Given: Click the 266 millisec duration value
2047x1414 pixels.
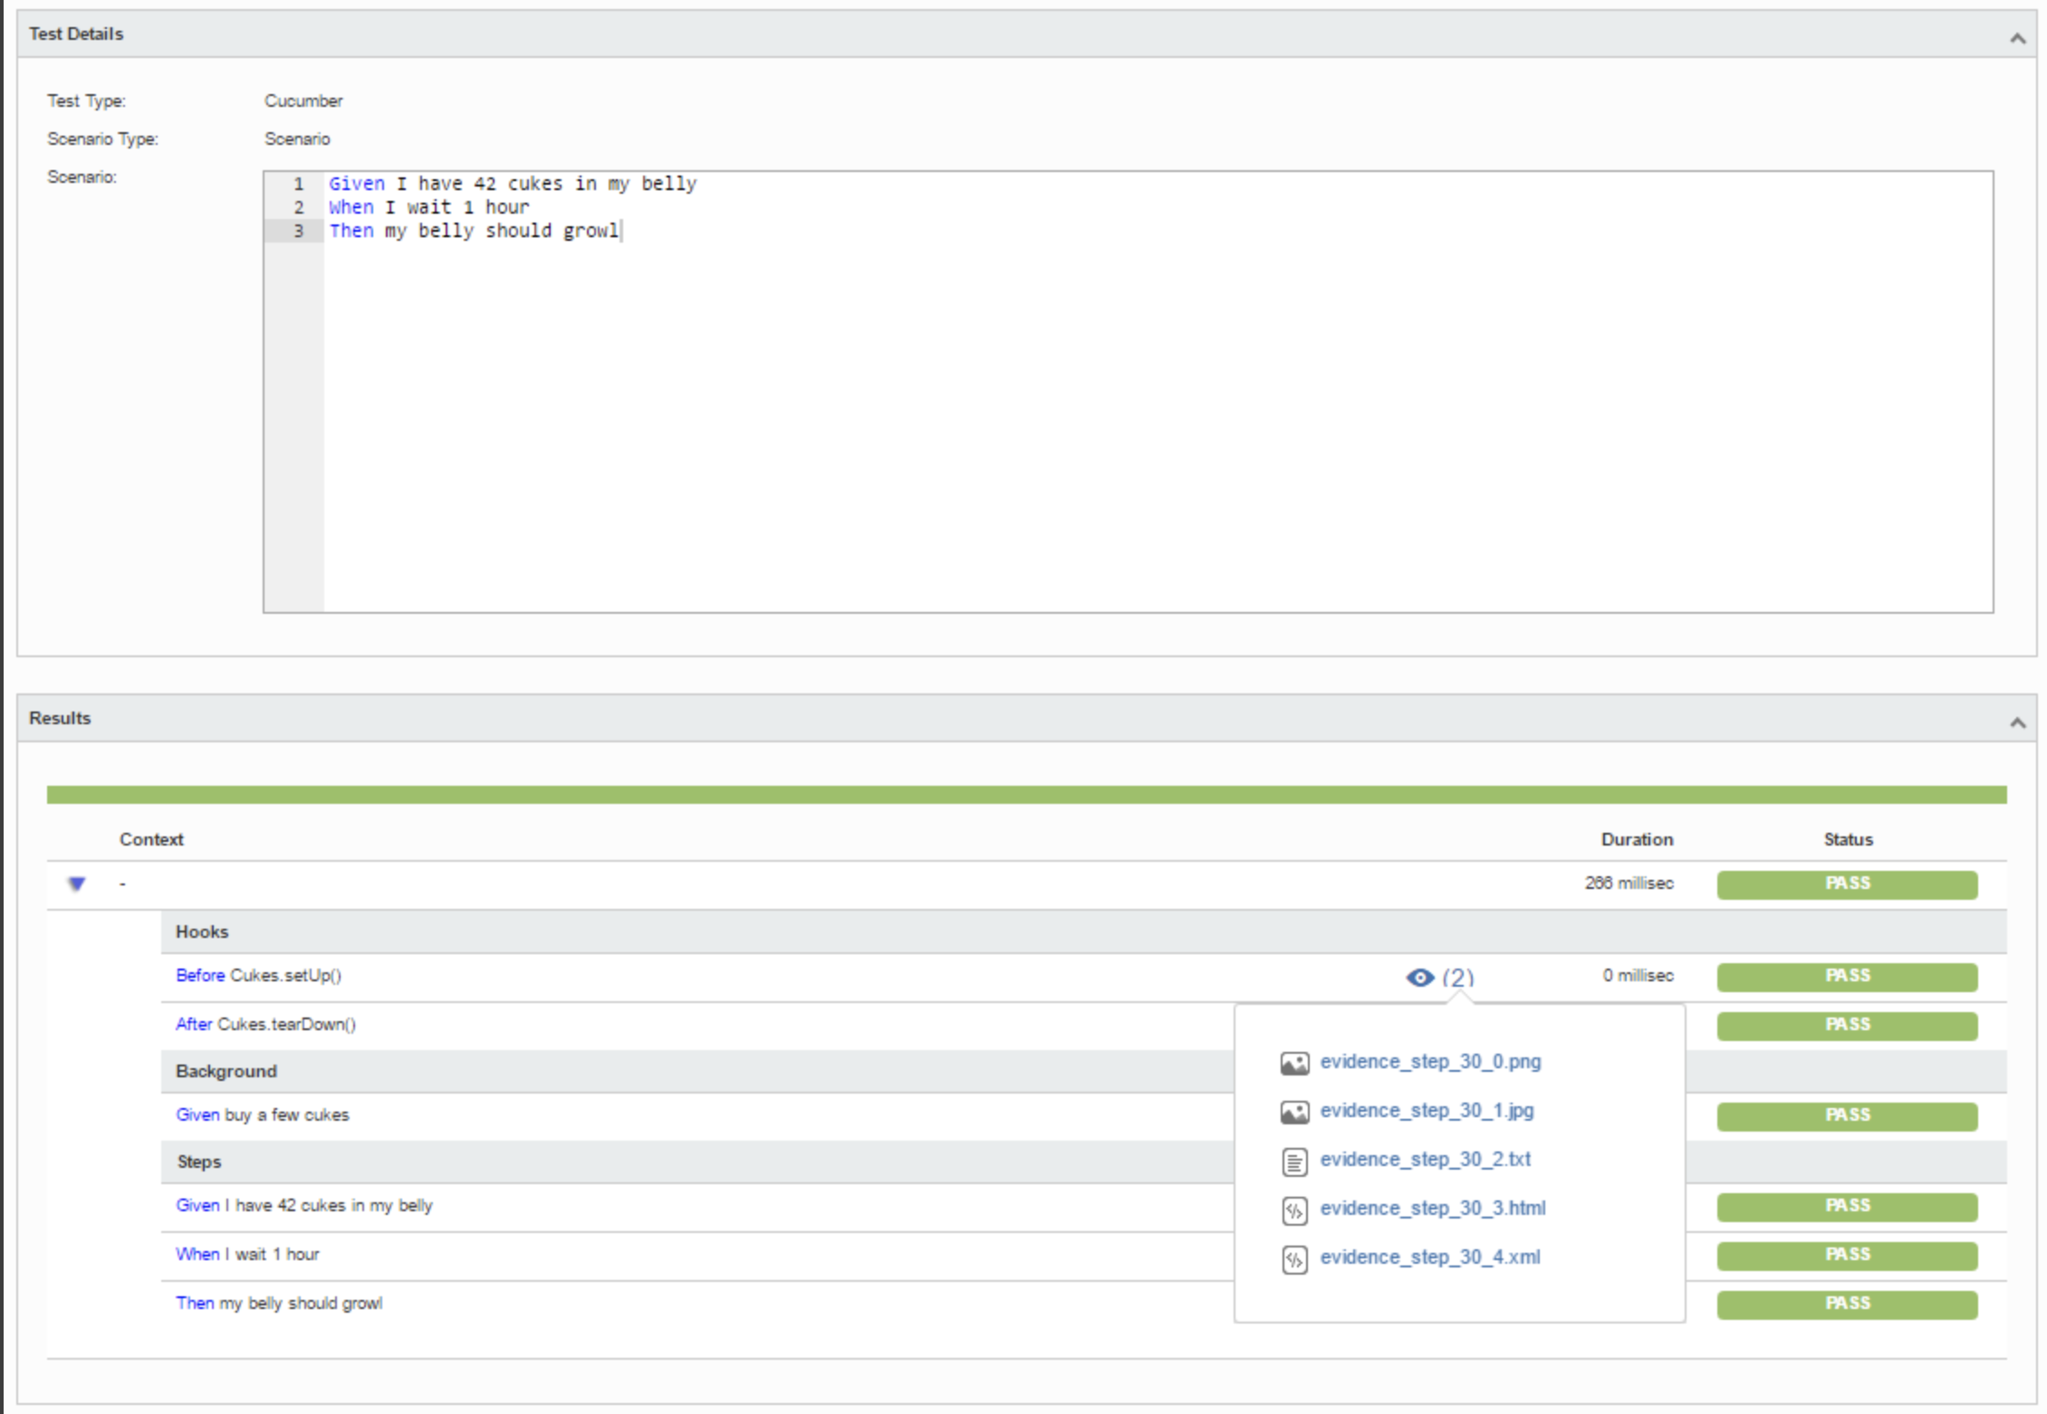Looking at the screenshot, I should (x=1629, y=883).
